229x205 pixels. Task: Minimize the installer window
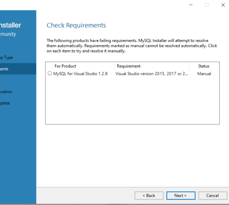191,5
